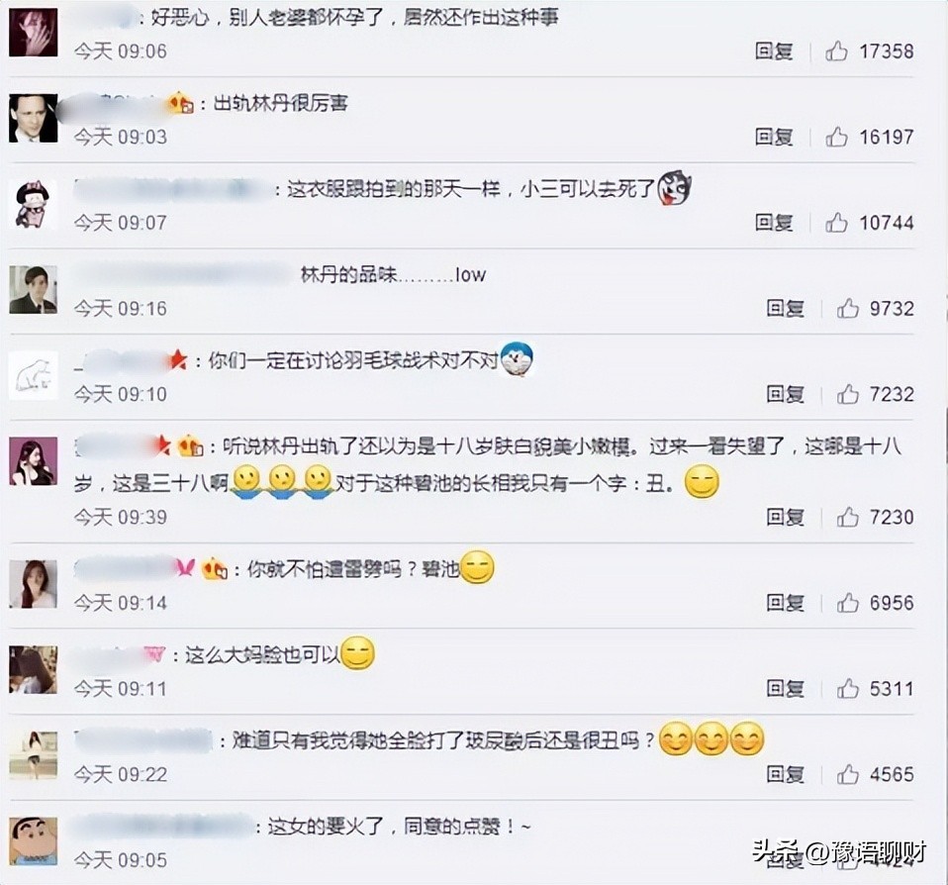The image size is (948, 885).
Task: Click 回复 on the 09:03 comment
Action: pyautogui.click(x=774, y=138)
